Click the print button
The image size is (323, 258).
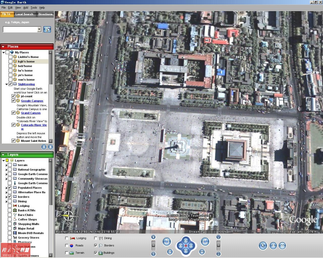273,245
